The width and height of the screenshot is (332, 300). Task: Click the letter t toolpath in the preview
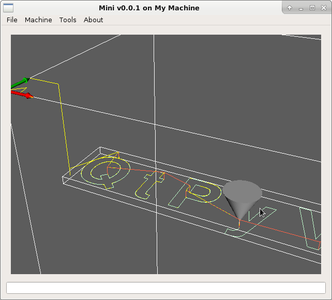[x=150, y=185]
